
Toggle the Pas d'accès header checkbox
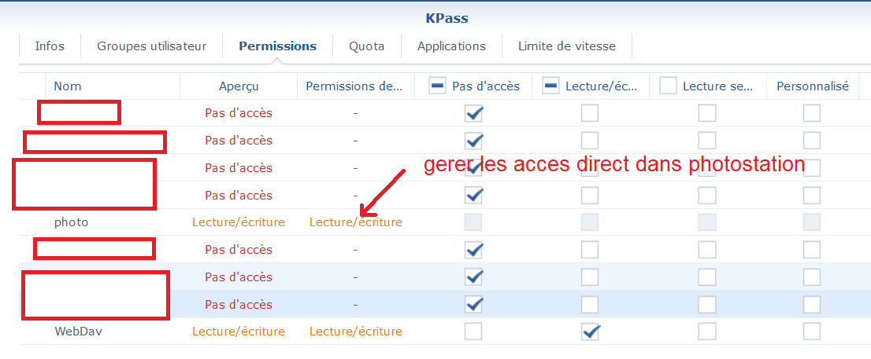(x=438, y=86)
